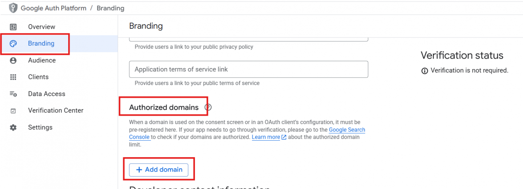The image size is (523, 189).
Task: Navigate to Verification Center
Action: pos(56,111)
